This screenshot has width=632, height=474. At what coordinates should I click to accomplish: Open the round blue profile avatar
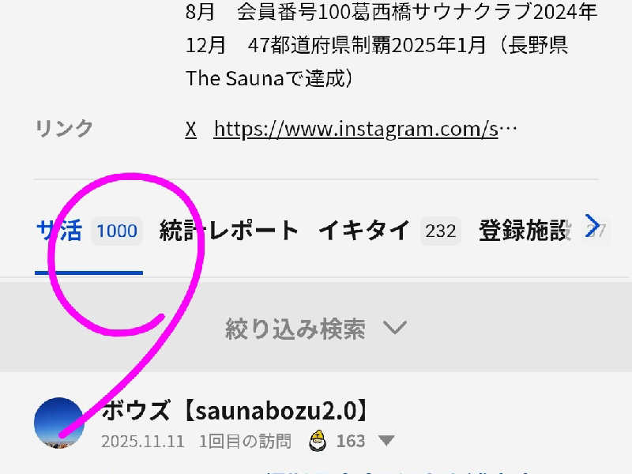coord(59,423)
